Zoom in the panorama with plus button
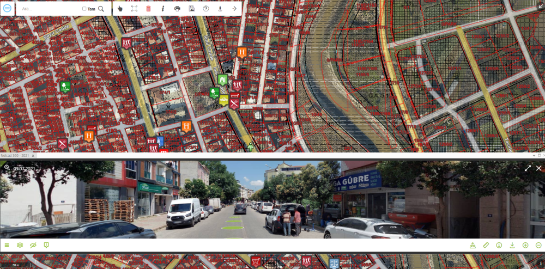545x269 pixels. coord(525,245)
